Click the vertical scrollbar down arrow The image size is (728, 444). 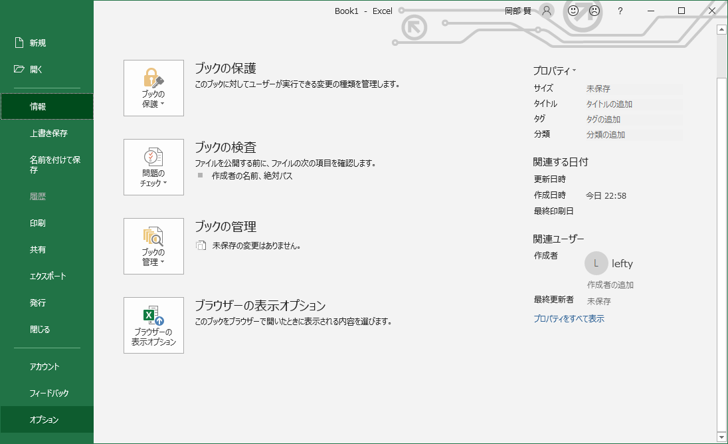(722, 437)
